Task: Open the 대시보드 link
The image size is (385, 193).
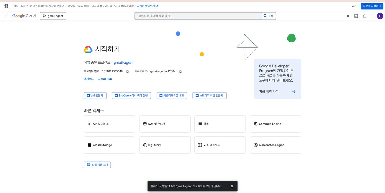Action: [88, 79]
